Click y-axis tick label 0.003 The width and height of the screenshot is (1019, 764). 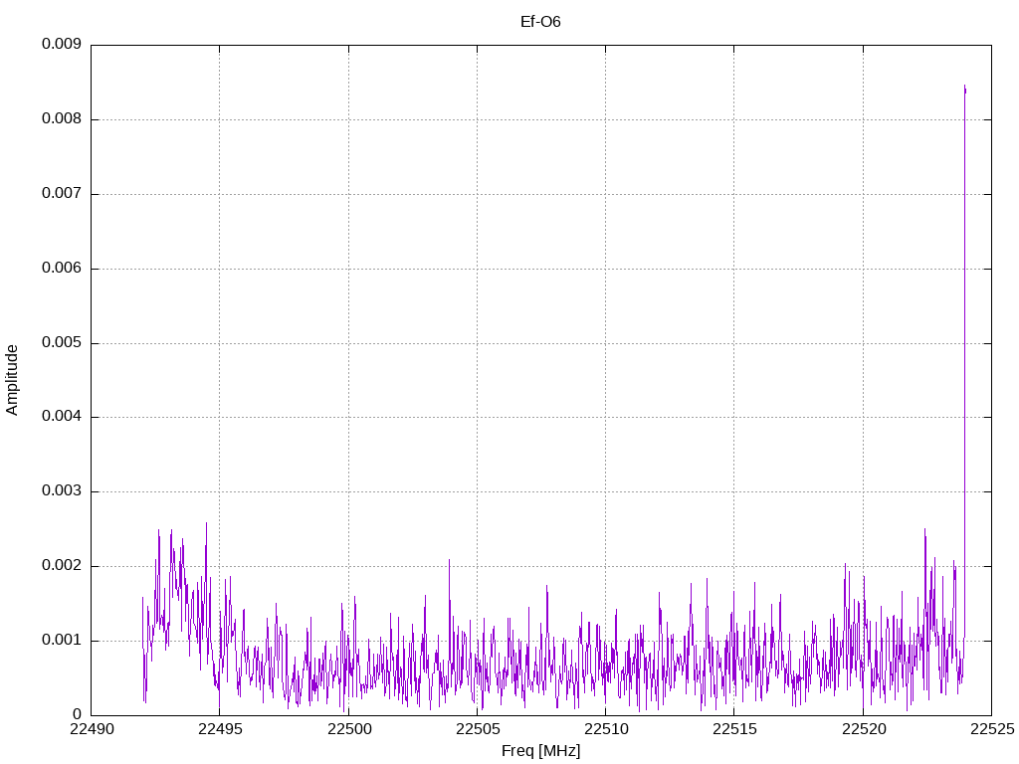point(61,491)
